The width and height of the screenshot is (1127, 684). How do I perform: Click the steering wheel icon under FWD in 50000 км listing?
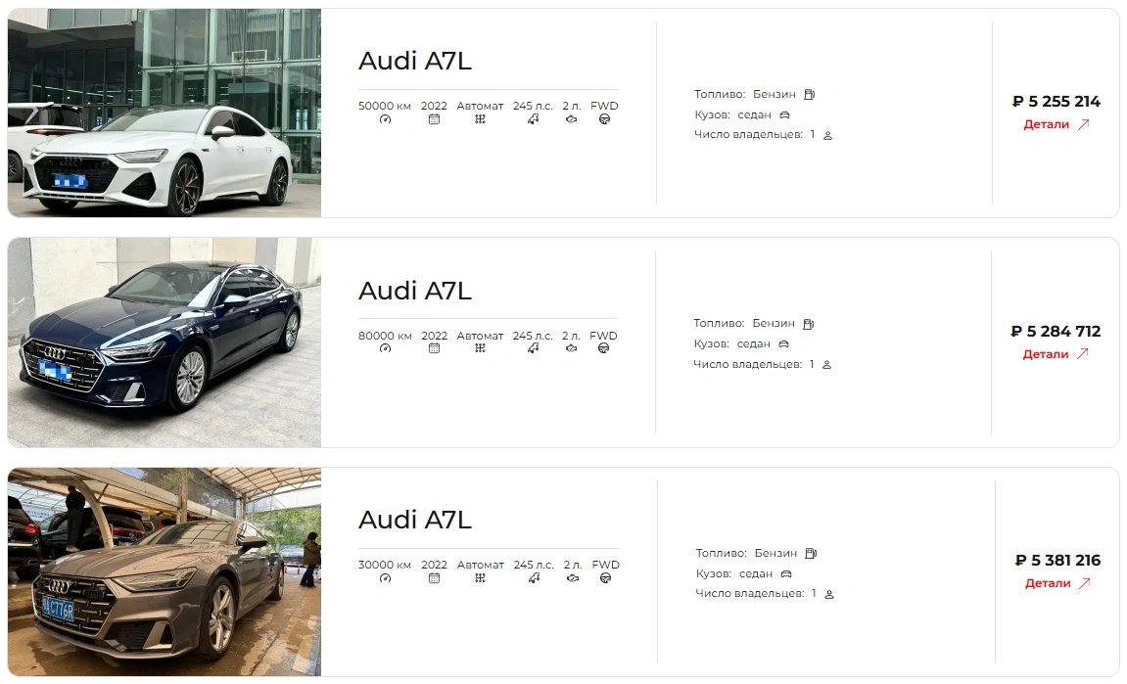coord(604,119)
